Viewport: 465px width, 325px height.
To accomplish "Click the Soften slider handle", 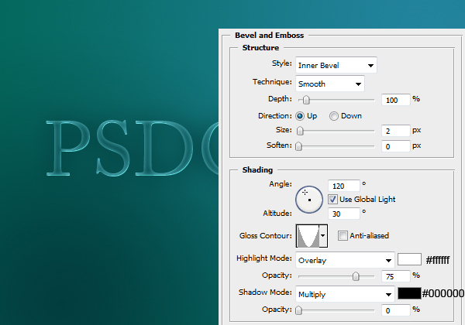I will click(298, 146).
